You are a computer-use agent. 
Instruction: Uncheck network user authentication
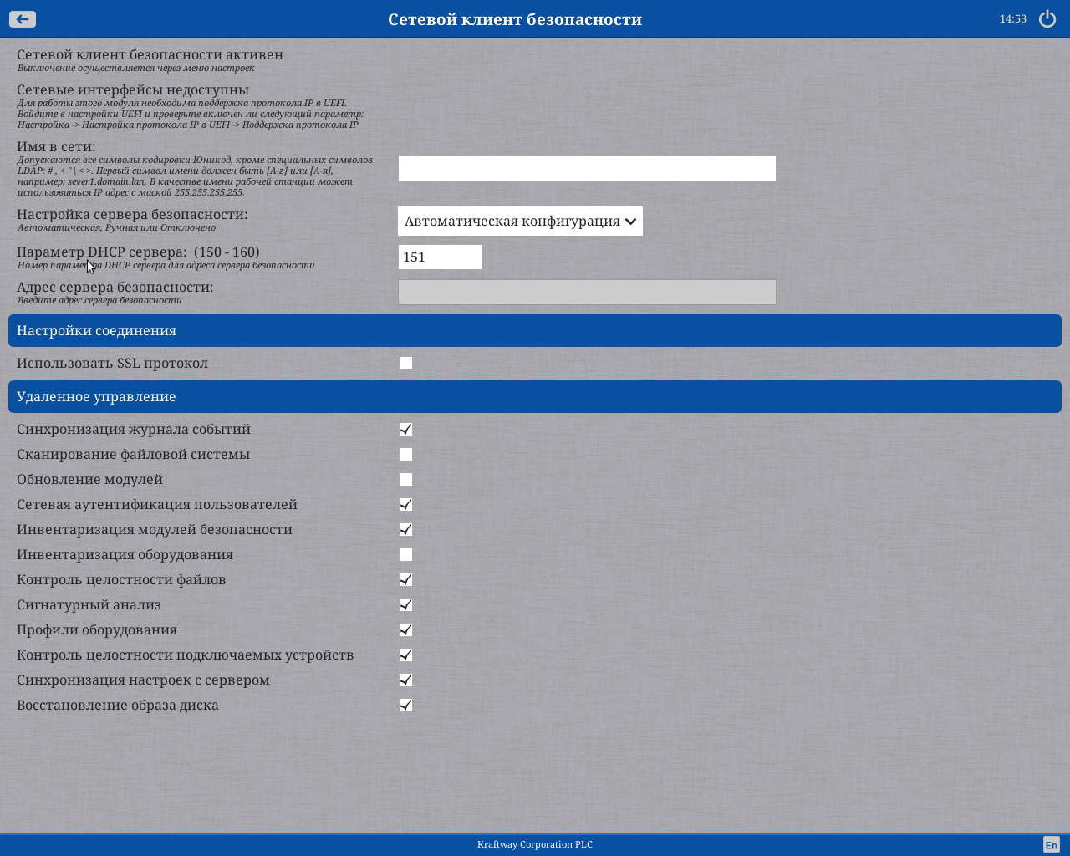pos(405,505)
